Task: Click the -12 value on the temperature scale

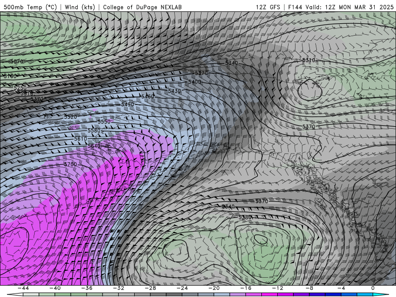Action: [x=278, y=288]
